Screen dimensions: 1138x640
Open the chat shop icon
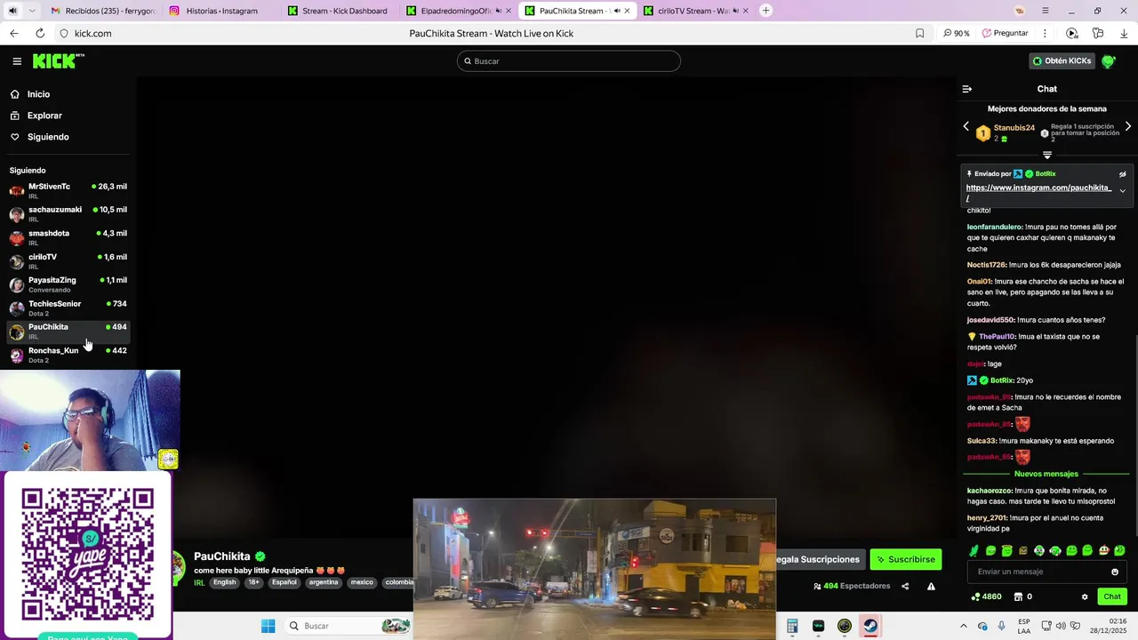[x=1018, y=596]
